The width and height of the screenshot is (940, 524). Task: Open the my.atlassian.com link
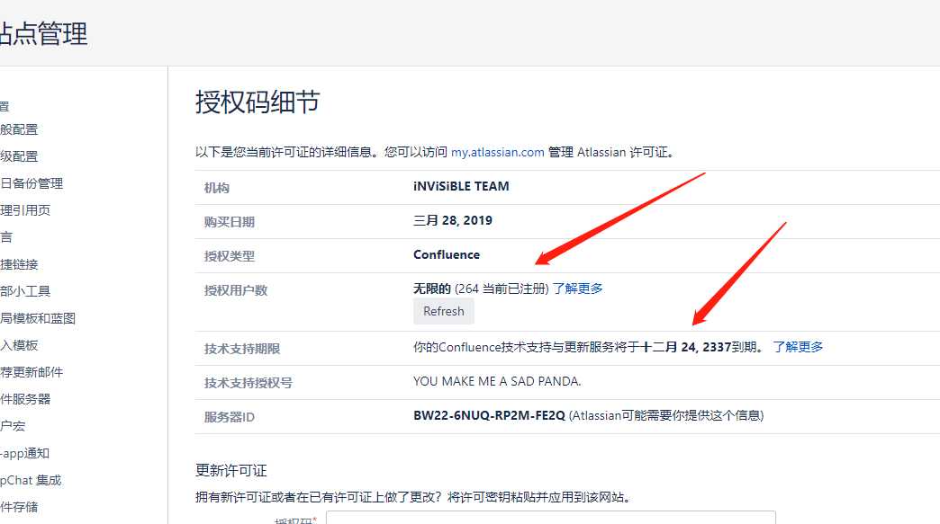(498, 152)
